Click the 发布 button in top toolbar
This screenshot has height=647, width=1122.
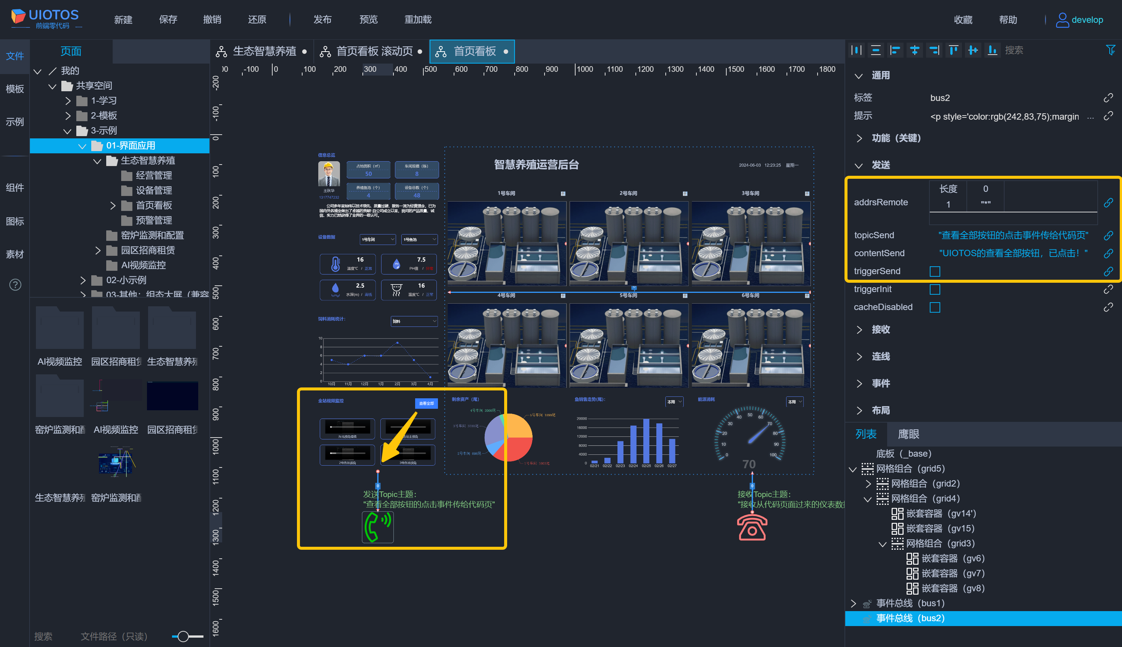[x=322, y=19]
